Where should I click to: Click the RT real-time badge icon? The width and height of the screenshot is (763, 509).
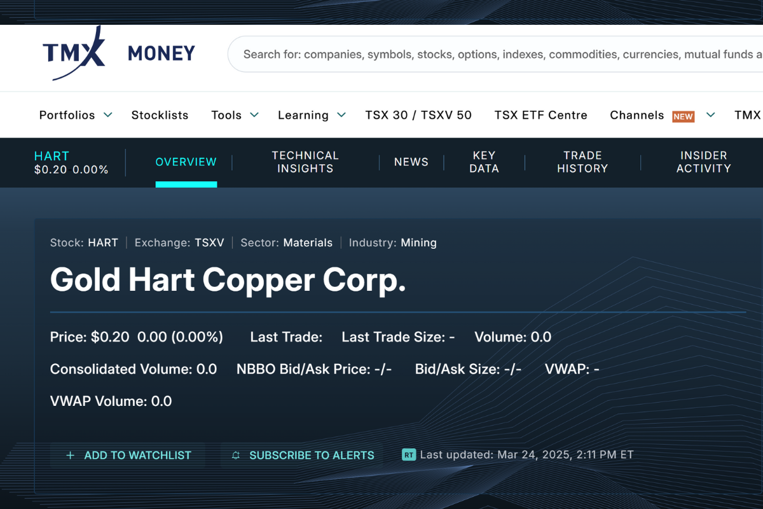coord(409,455)
